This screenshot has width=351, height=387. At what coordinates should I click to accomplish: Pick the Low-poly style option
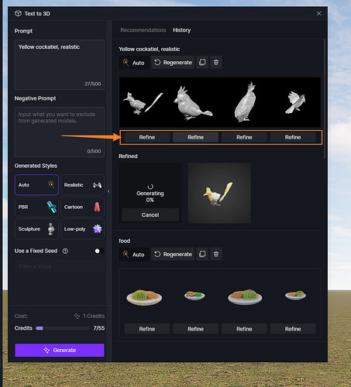point(83,229)
